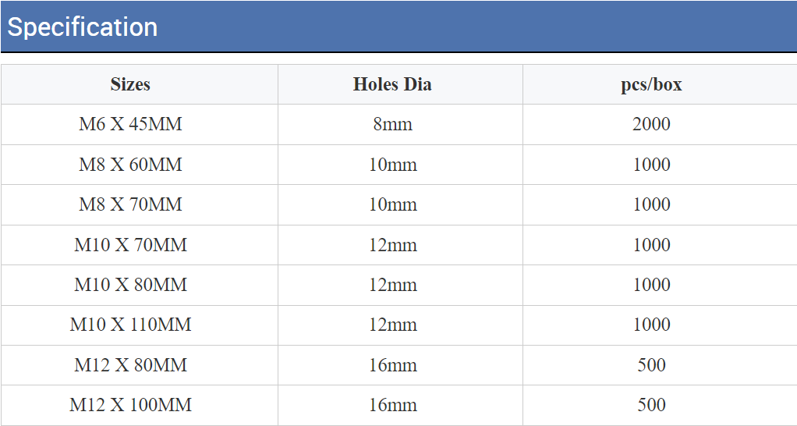797x426 pixels.
Task: Click the Sizes column header
Action: pos(130,84)
